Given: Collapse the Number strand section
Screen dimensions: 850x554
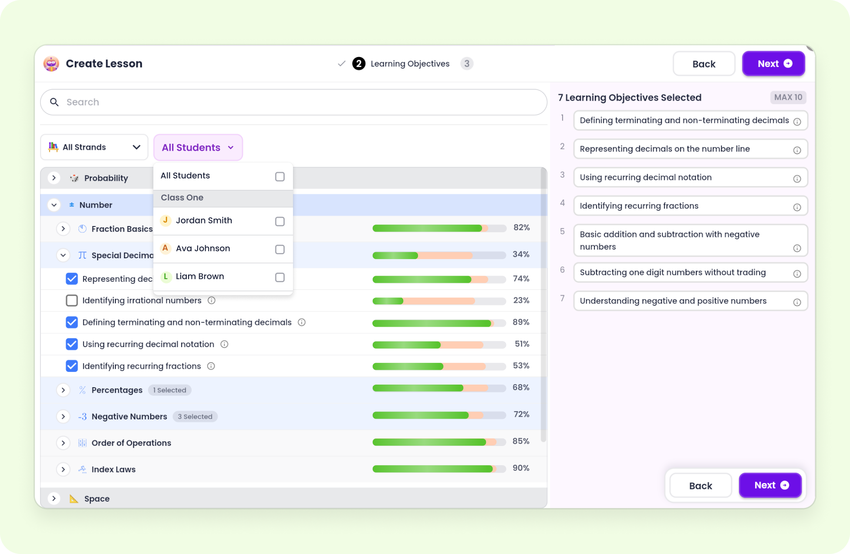Looking at the screenshot, I should pyautogui.click(x=54, y=205).
